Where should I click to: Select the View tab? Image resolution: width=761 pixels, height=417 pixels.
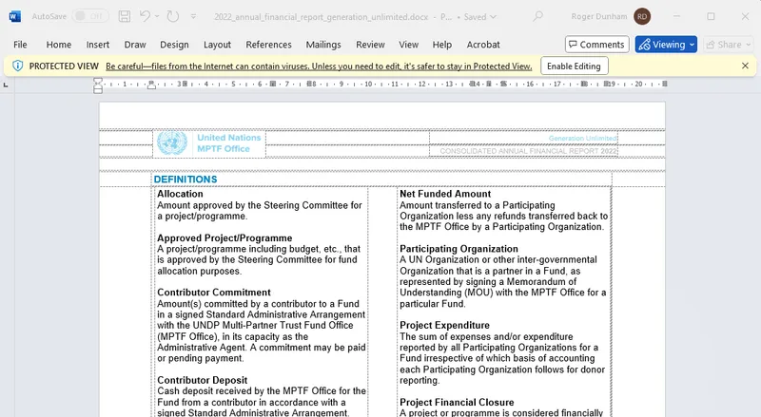pyautogui.click(x=409, y=45)
